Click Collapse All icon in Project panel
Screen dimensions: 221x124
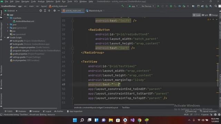pyautogui.click(x=49, y=11)
